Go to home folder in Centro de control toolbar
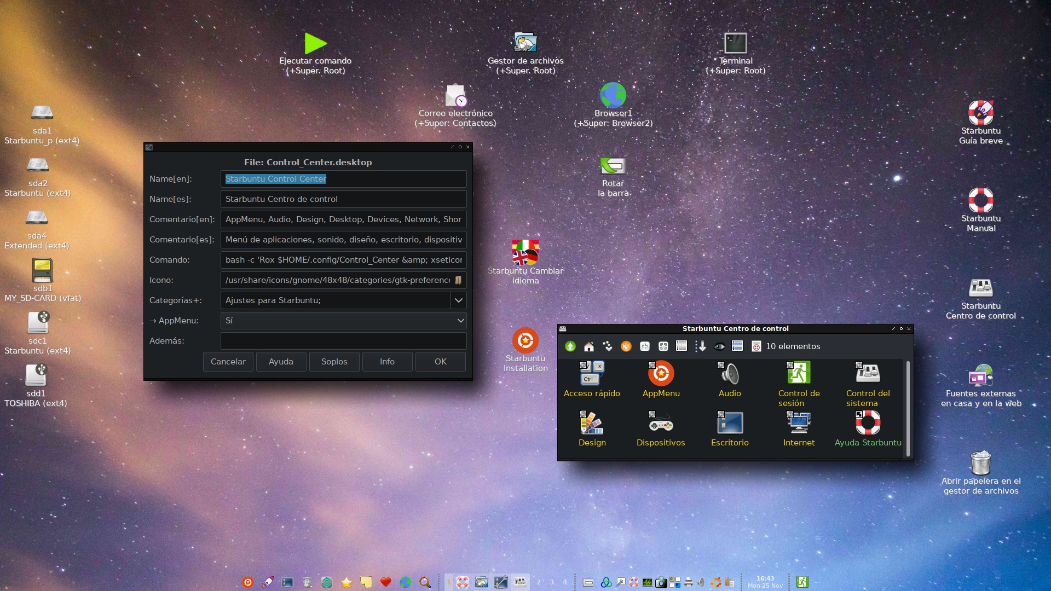The image size is (1051, 591). click(589, 346)
